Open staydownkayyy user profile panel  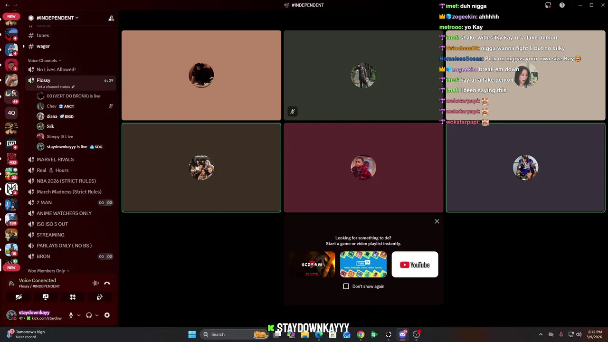pos(35,315)
